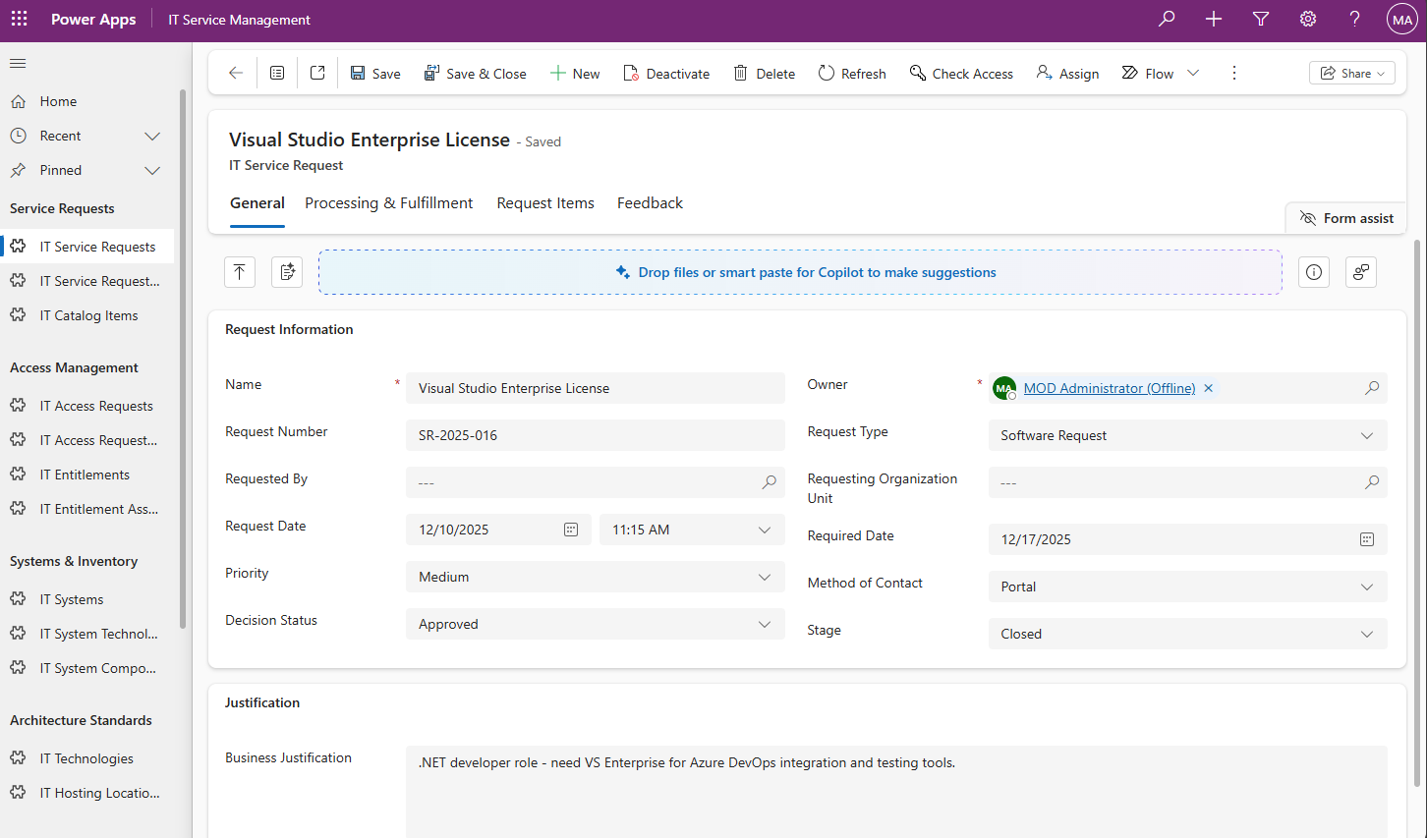Open IT Service Requests in sidebar
The height and width of the screenshot is (838, 1427).
point(88,247)
